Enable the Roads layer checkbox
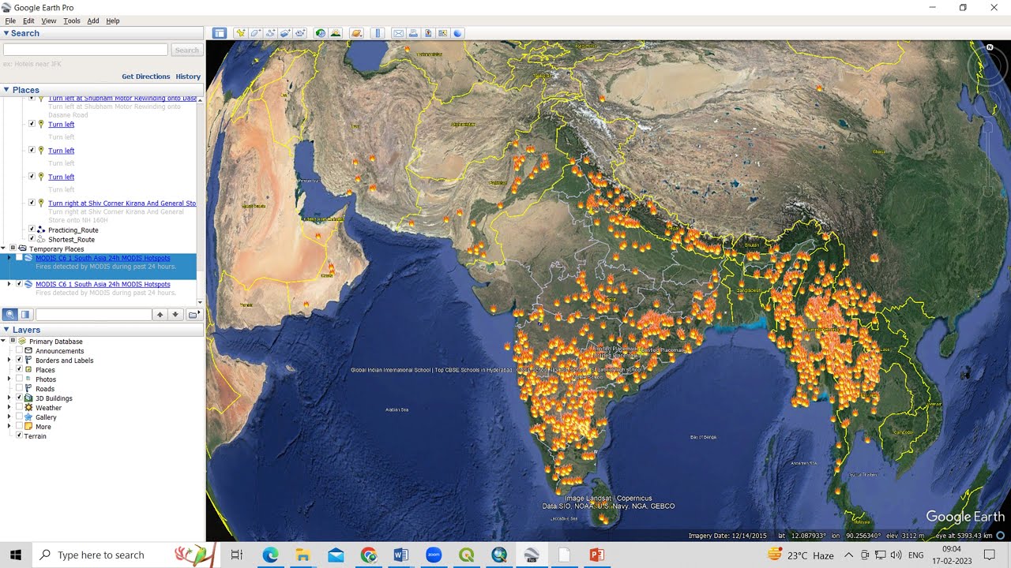Viewport: 1011px width, 568px height. point(19,389)
